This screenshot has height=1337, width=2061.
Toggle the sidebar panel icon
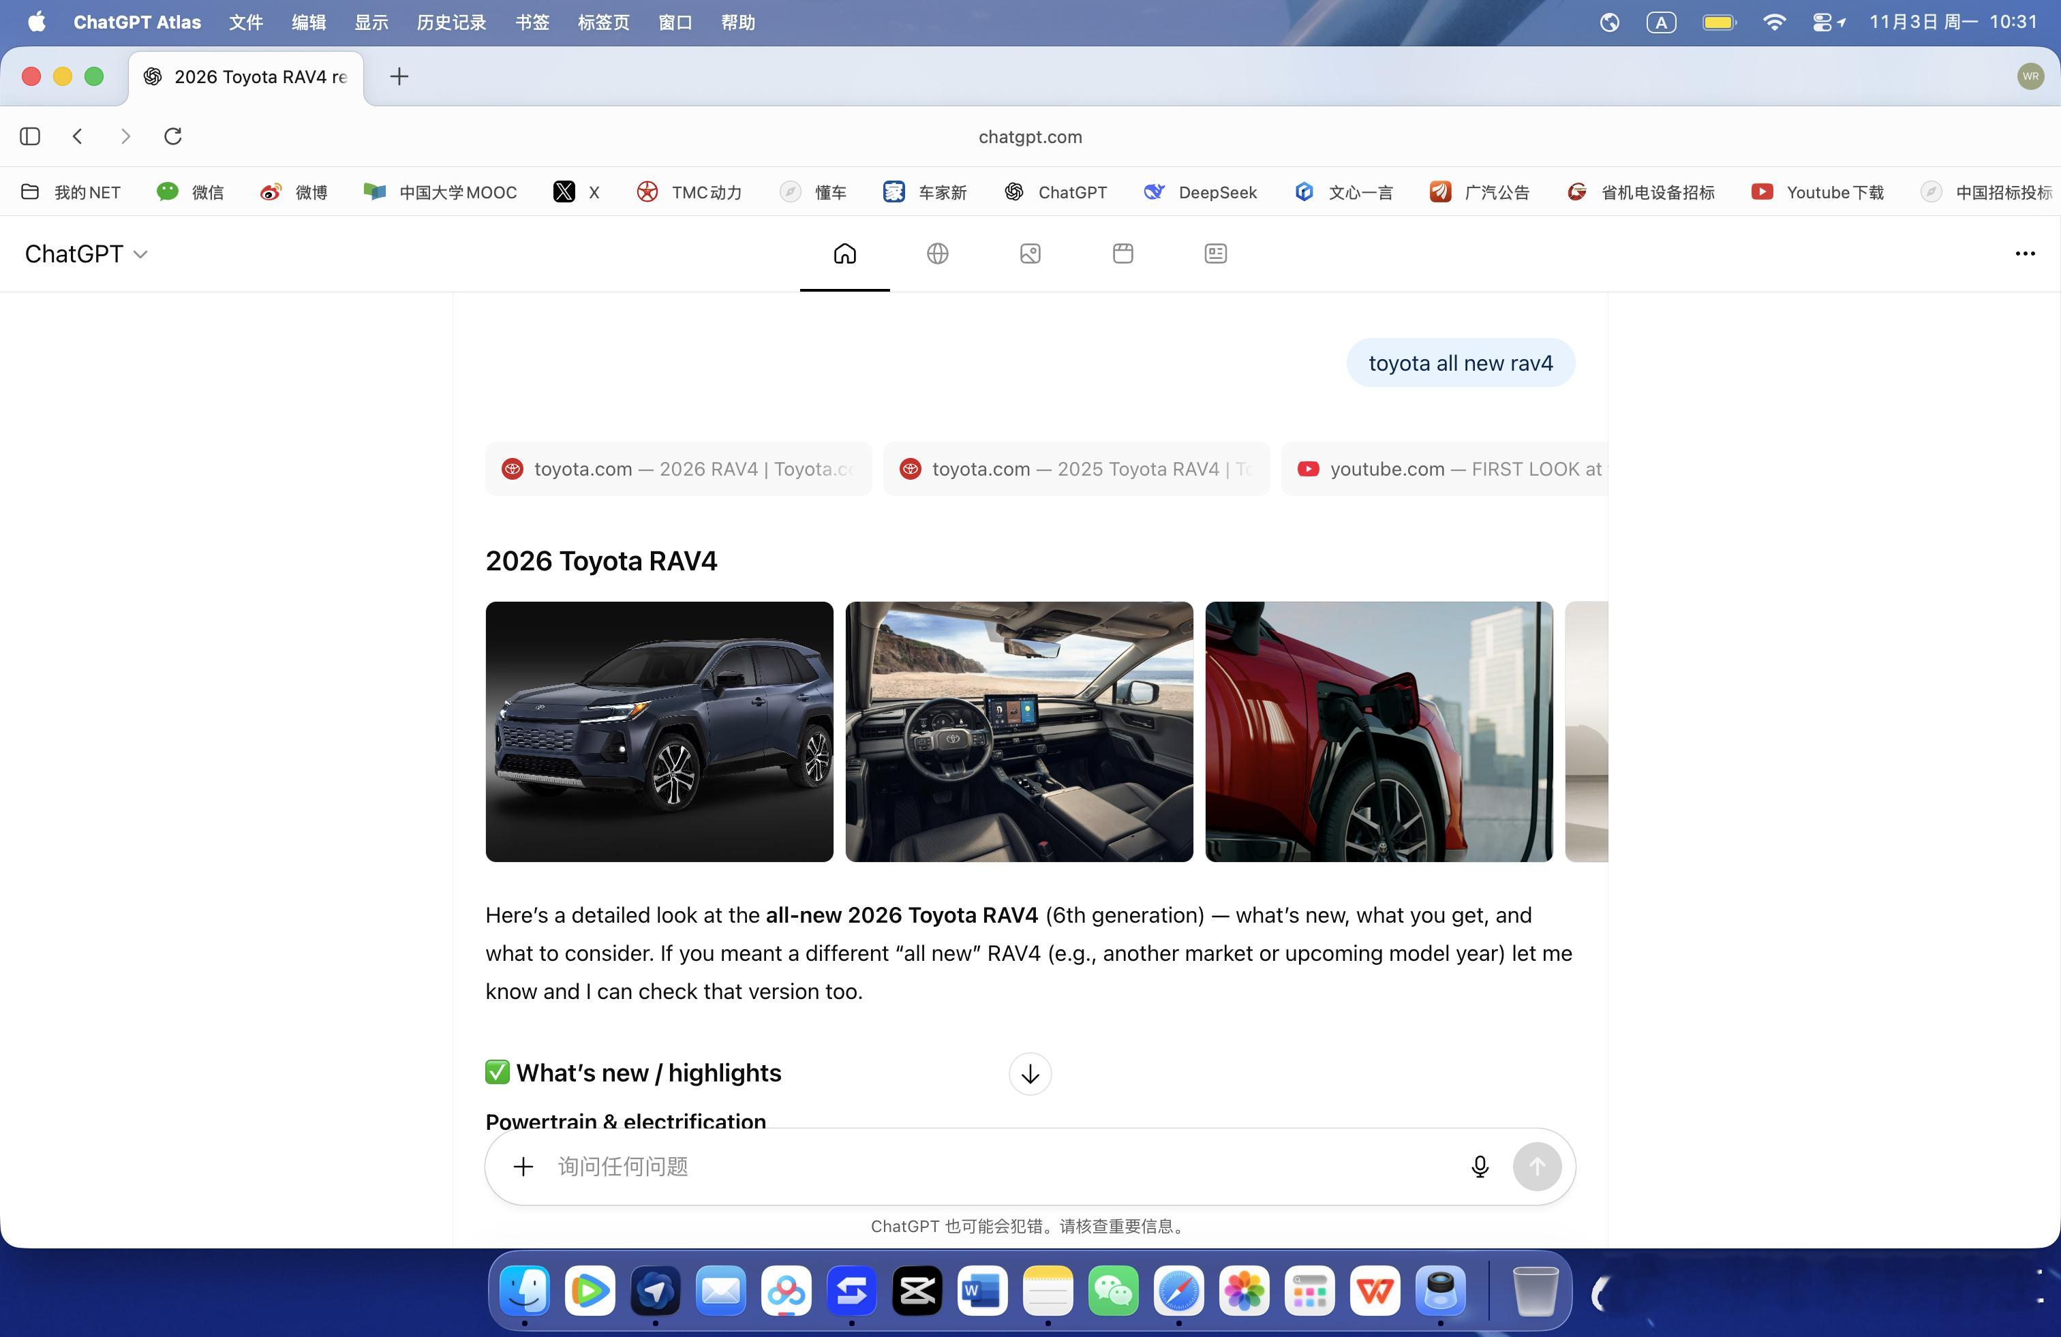(x=30, y=136)
